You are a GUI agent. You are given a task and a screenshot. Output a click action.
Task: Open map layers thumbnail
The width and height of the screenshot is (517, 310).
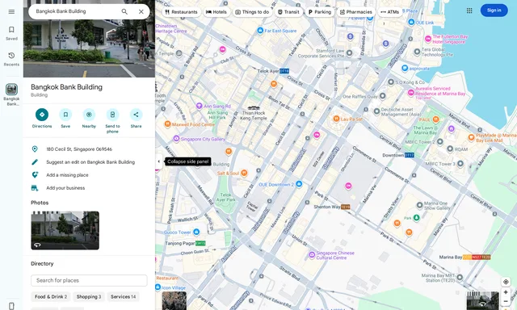coord(174,301)
